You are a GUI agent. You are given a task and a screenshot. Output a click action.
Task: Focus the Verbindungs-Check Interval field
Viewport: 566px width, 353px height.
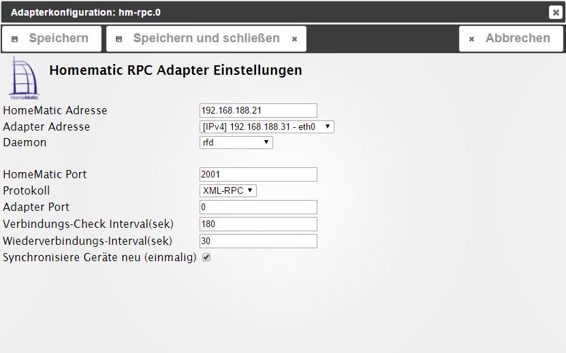(258, 224)
